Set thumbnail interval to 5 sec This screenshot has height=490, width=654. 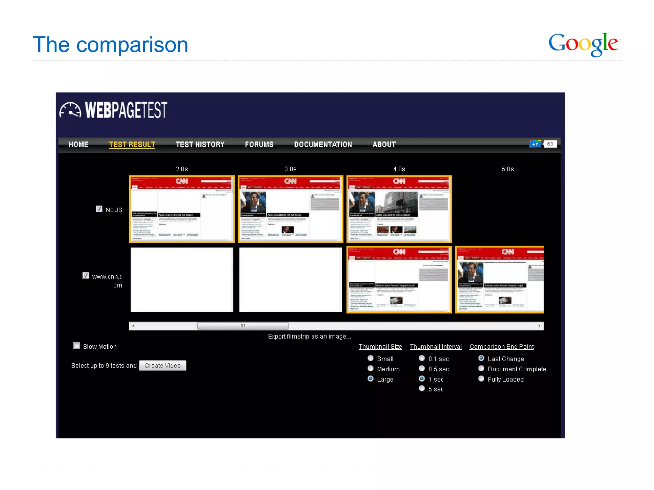click(x=422, y=388)
